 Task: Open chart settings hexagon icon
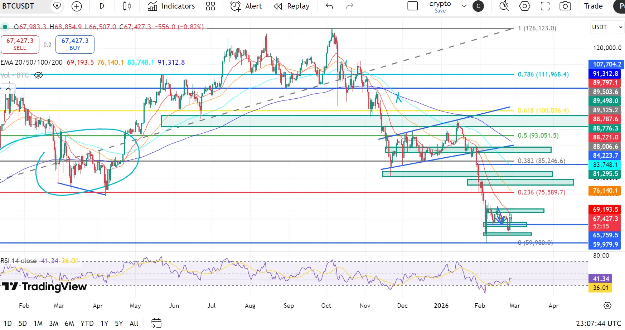[x=525, y=6]
